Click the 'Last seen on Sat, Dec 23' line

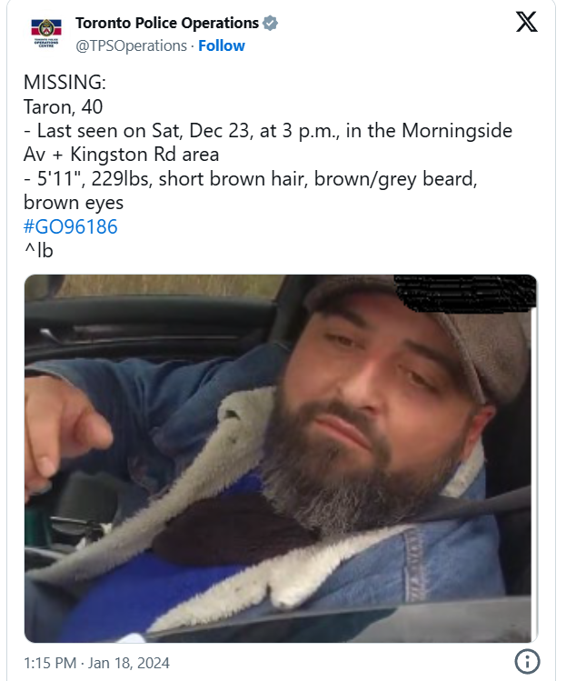(268, 131)
